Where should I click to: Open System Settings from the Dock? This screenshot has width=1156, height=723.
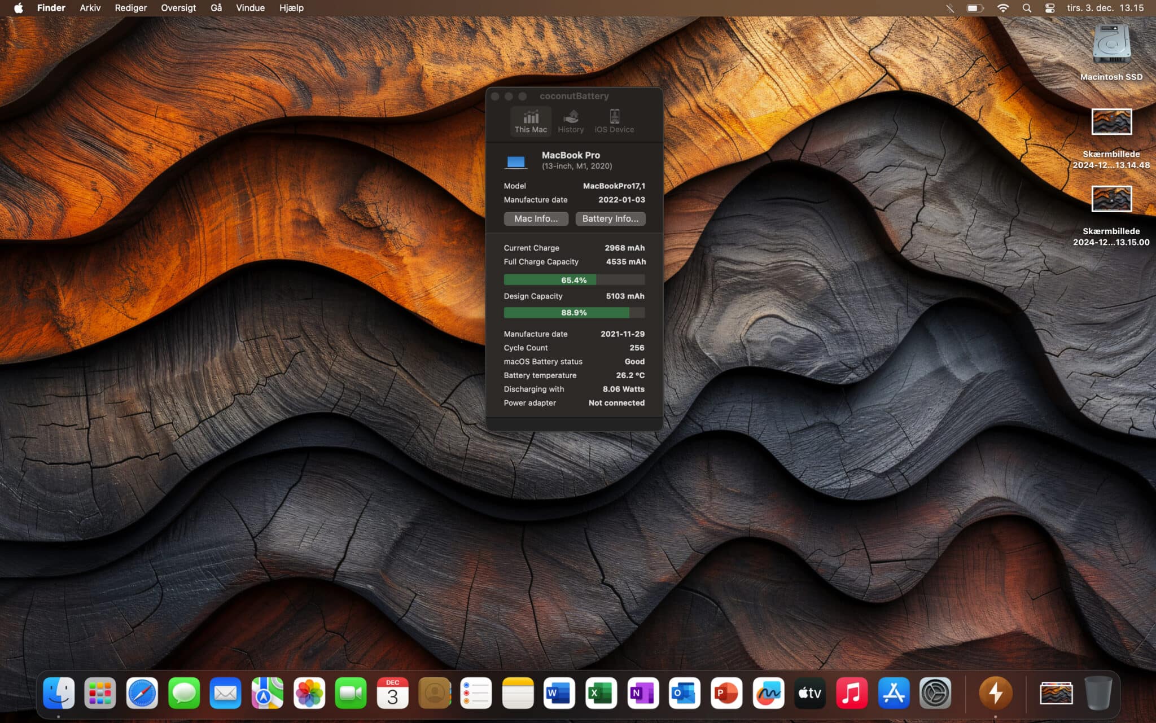click(x=935, y=693)
